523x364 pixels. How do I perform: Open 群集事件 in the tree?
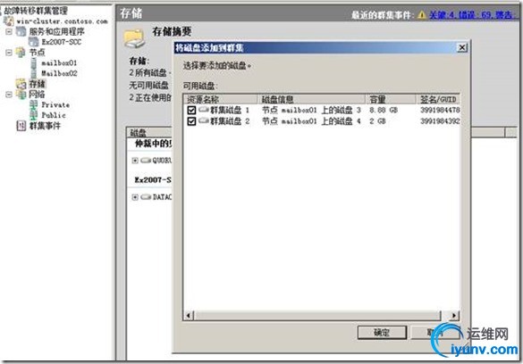coord(45,126)
